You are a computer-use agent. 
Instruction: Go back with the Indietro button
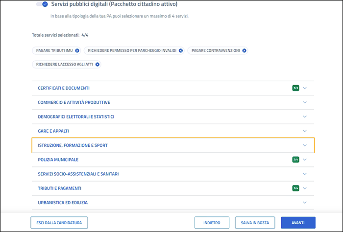click(x=211, y=223)
